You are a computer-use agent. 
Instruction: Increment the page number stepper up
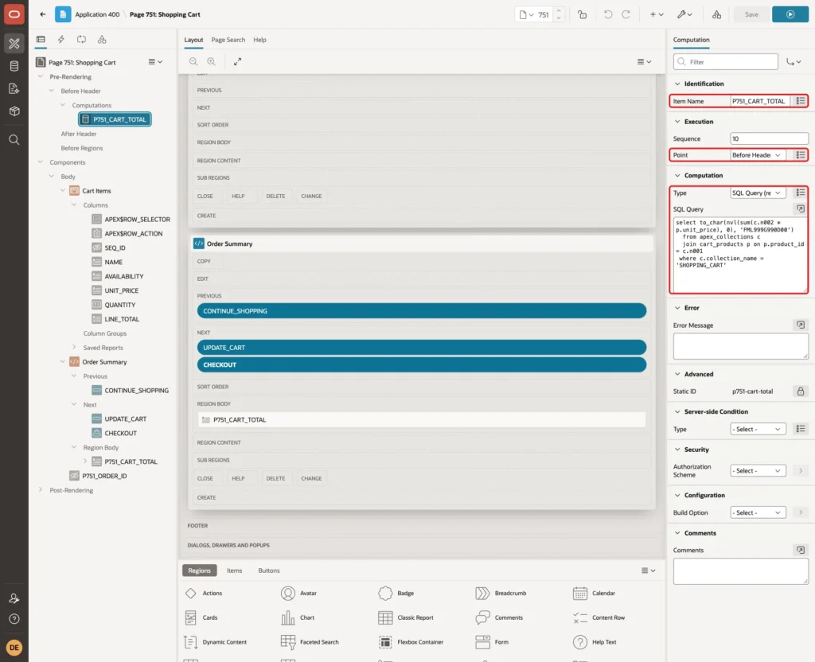559,10
